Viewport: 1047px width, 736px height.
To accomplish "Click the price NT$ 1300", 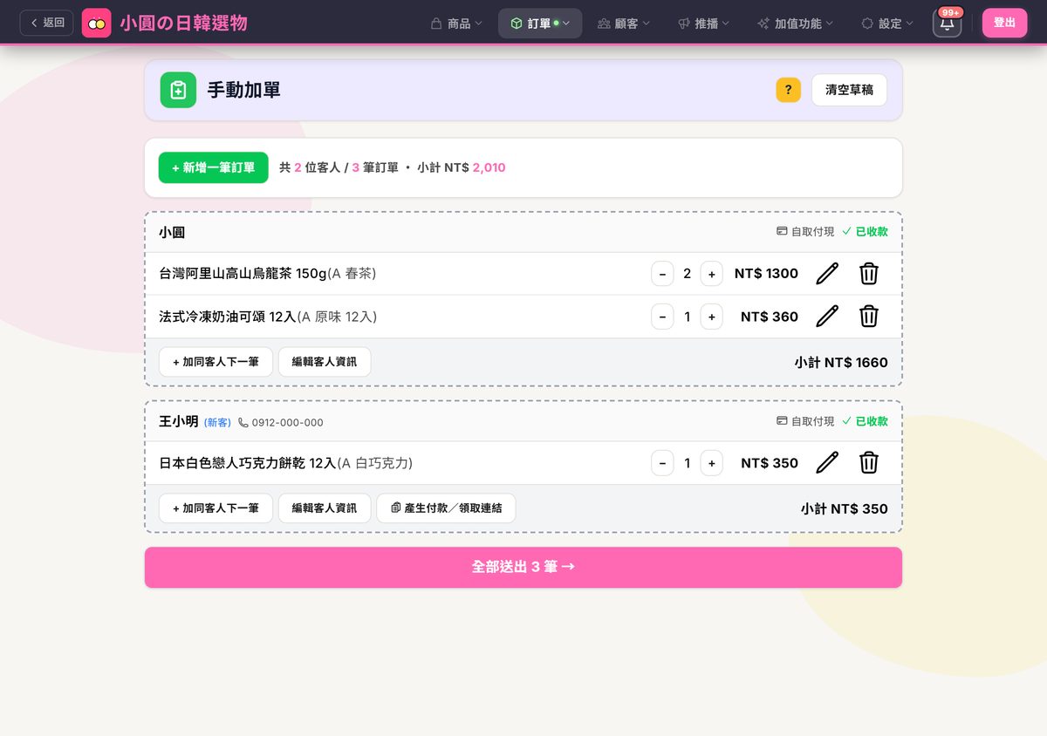I will click(x=766, y=274).
